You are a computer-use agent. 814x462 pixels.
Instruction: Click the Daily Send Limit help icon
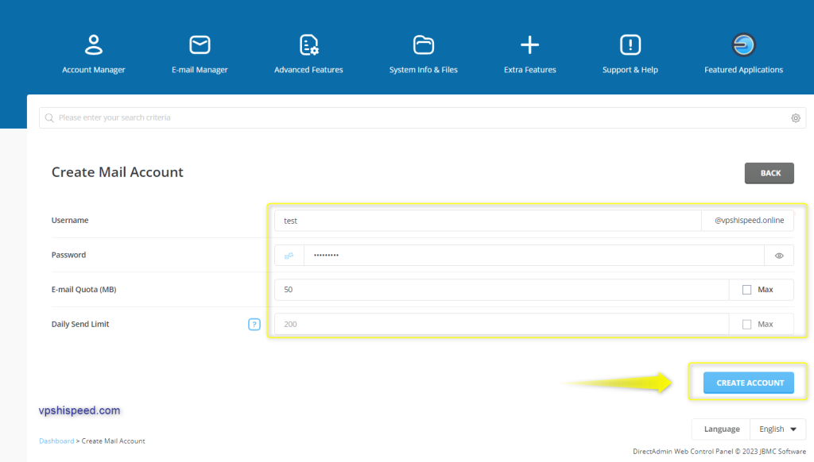tap(254, 324)
